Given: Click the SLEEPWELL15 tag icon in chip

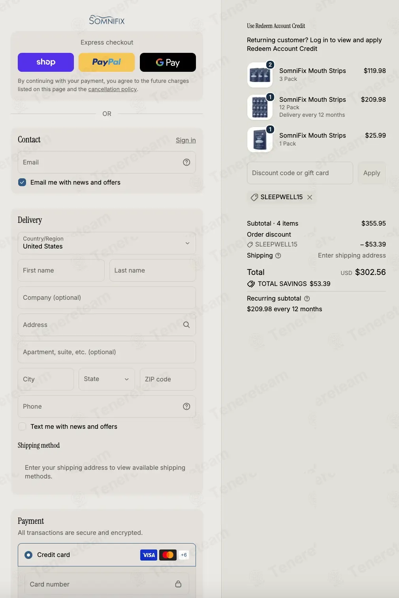Looking at the screenshot, I should pos(254,197).
